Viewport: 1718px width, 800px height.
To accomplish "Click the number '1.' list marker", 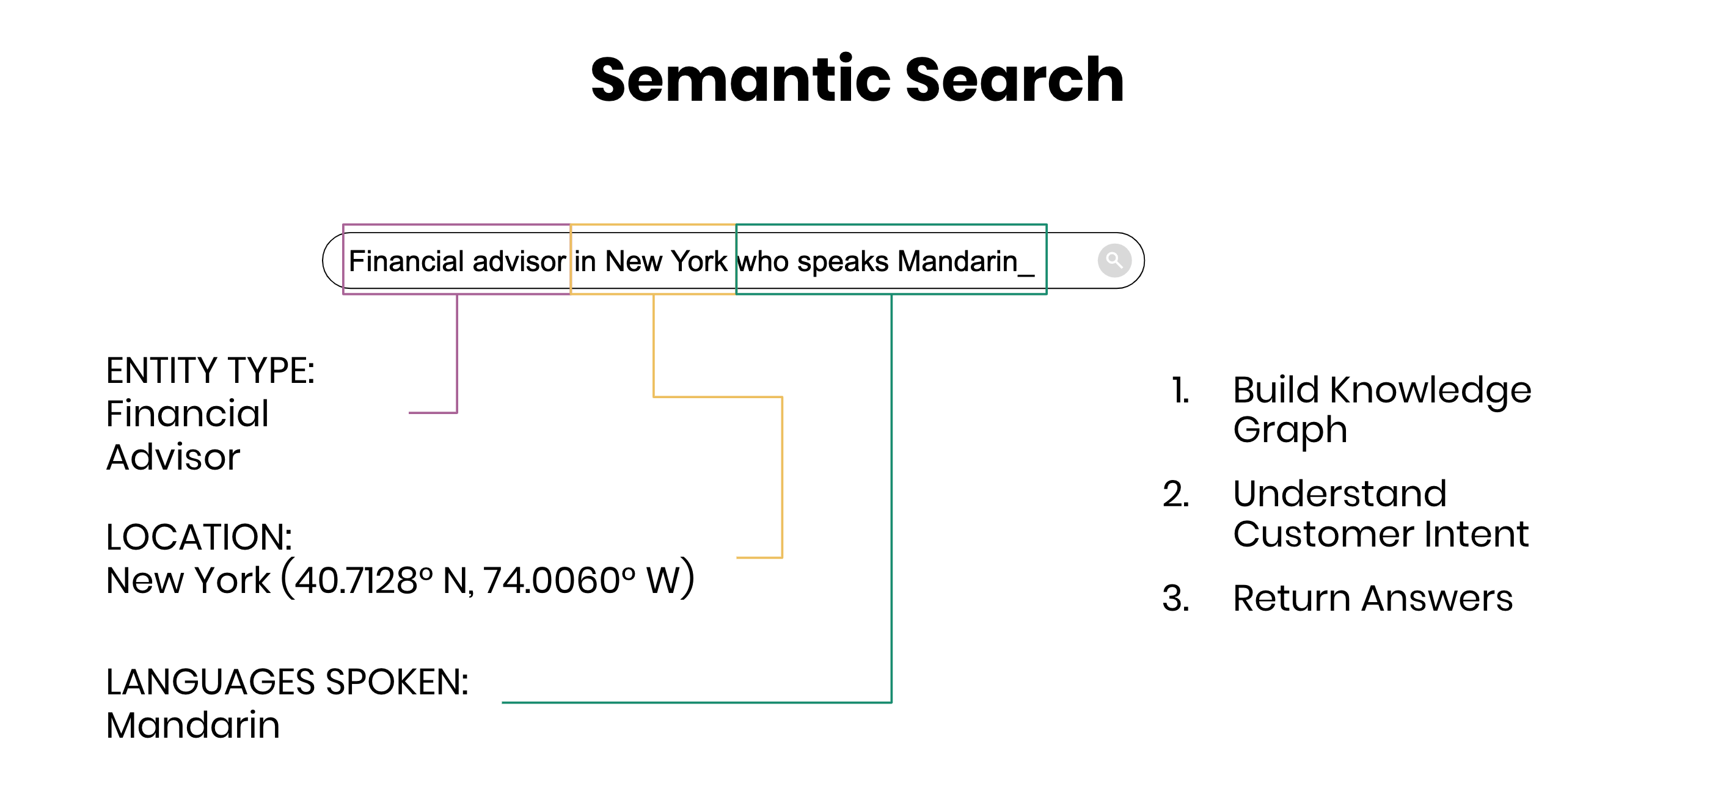I will [x=1180, y=391].
